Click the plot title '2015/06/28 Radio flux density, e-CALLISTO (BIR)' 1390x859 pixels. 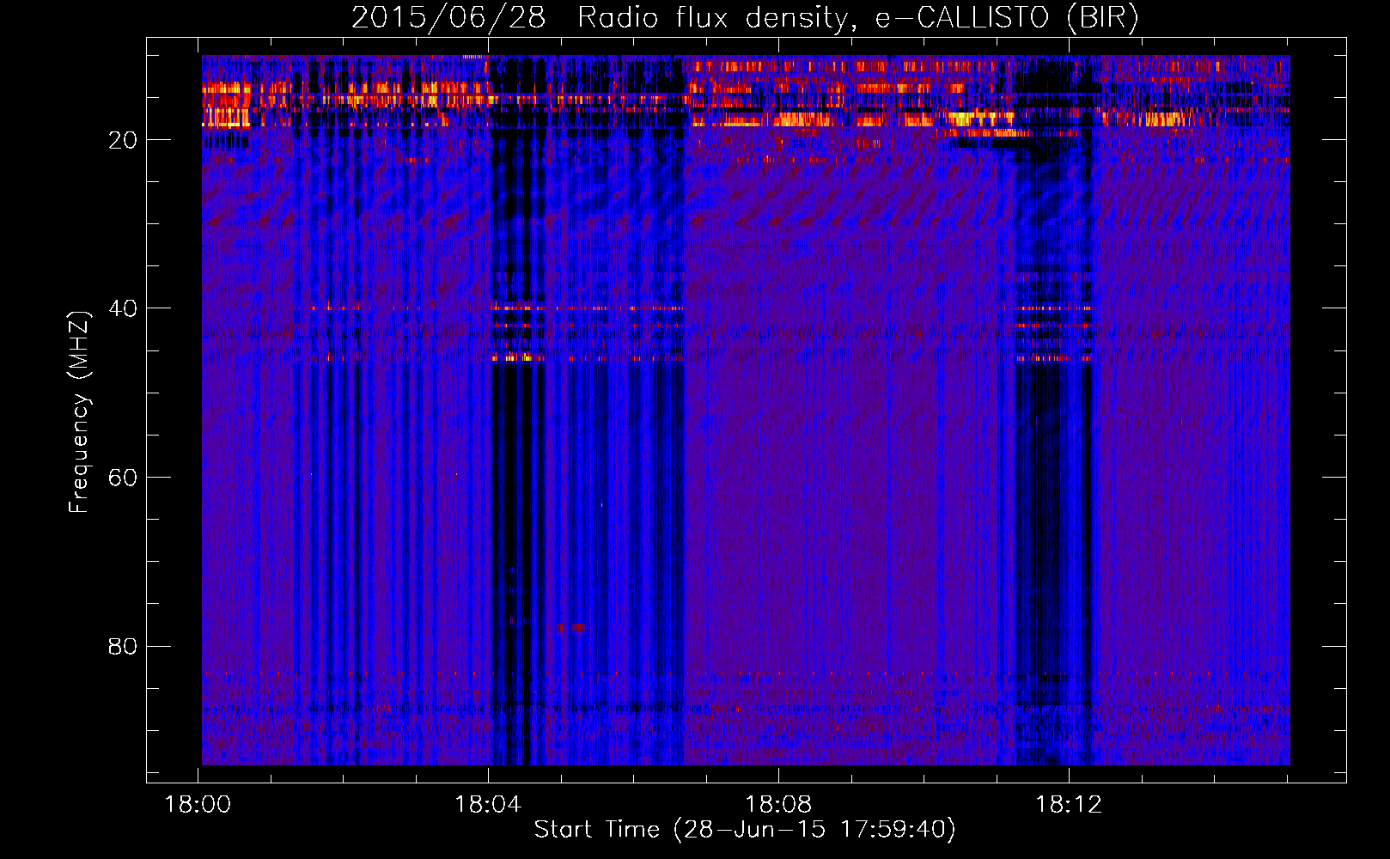tap(745, 17)
